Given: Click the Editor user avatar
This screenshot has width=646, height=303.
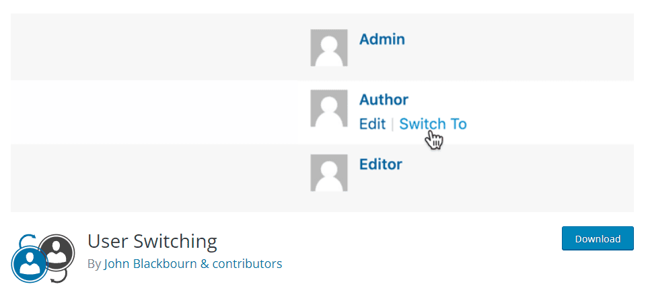Looking at the screenshot, I should click(x=328, y=172).
